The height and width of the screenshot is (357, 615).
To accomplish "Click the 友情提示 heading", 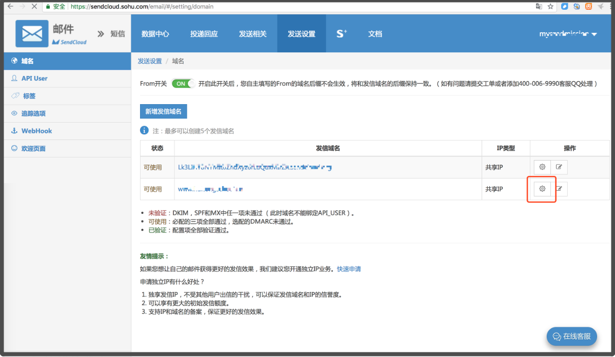I will coord(154,256).
